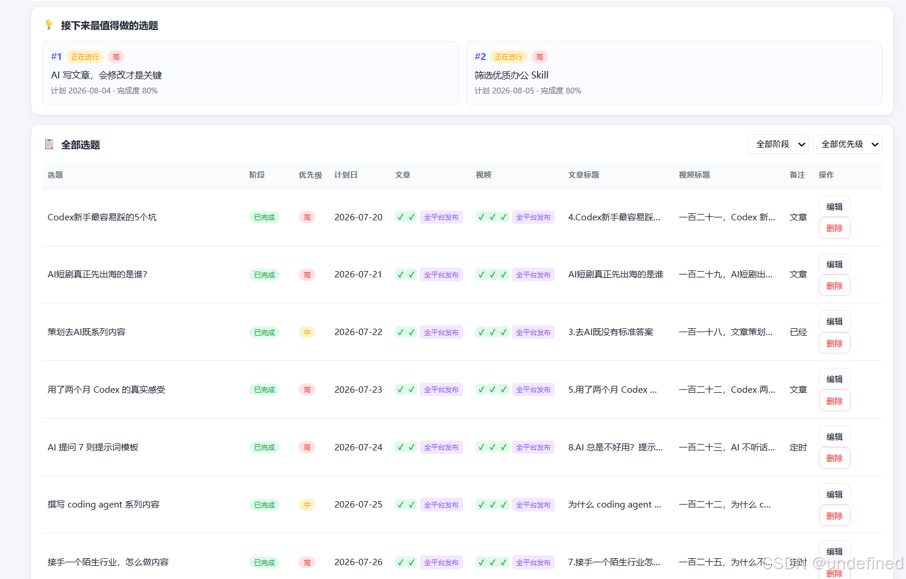The image size is (906, 579).
Task: Edit the 撰写 coding agent 系列内容 row
Action: pos(834,494)
